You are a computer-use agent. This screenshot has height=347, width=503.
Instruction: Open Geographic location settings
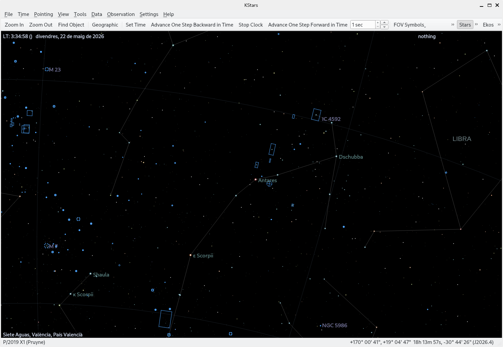pos(105,25)
